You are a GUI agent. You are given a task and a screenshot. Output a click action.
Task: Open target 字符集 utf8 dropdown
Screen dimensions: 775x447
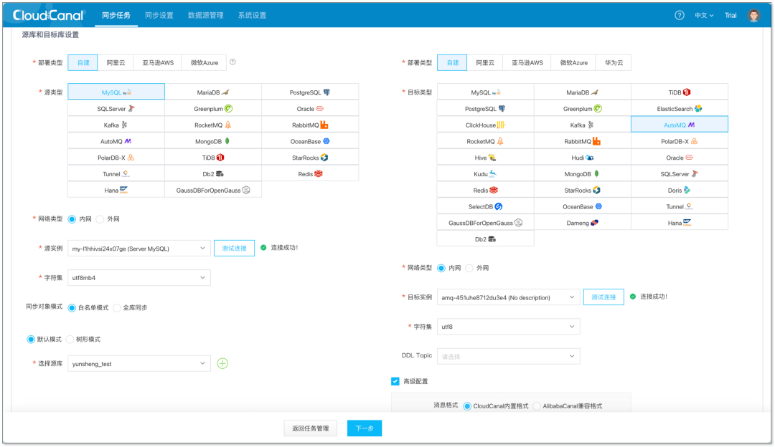[x=508, y=327]
